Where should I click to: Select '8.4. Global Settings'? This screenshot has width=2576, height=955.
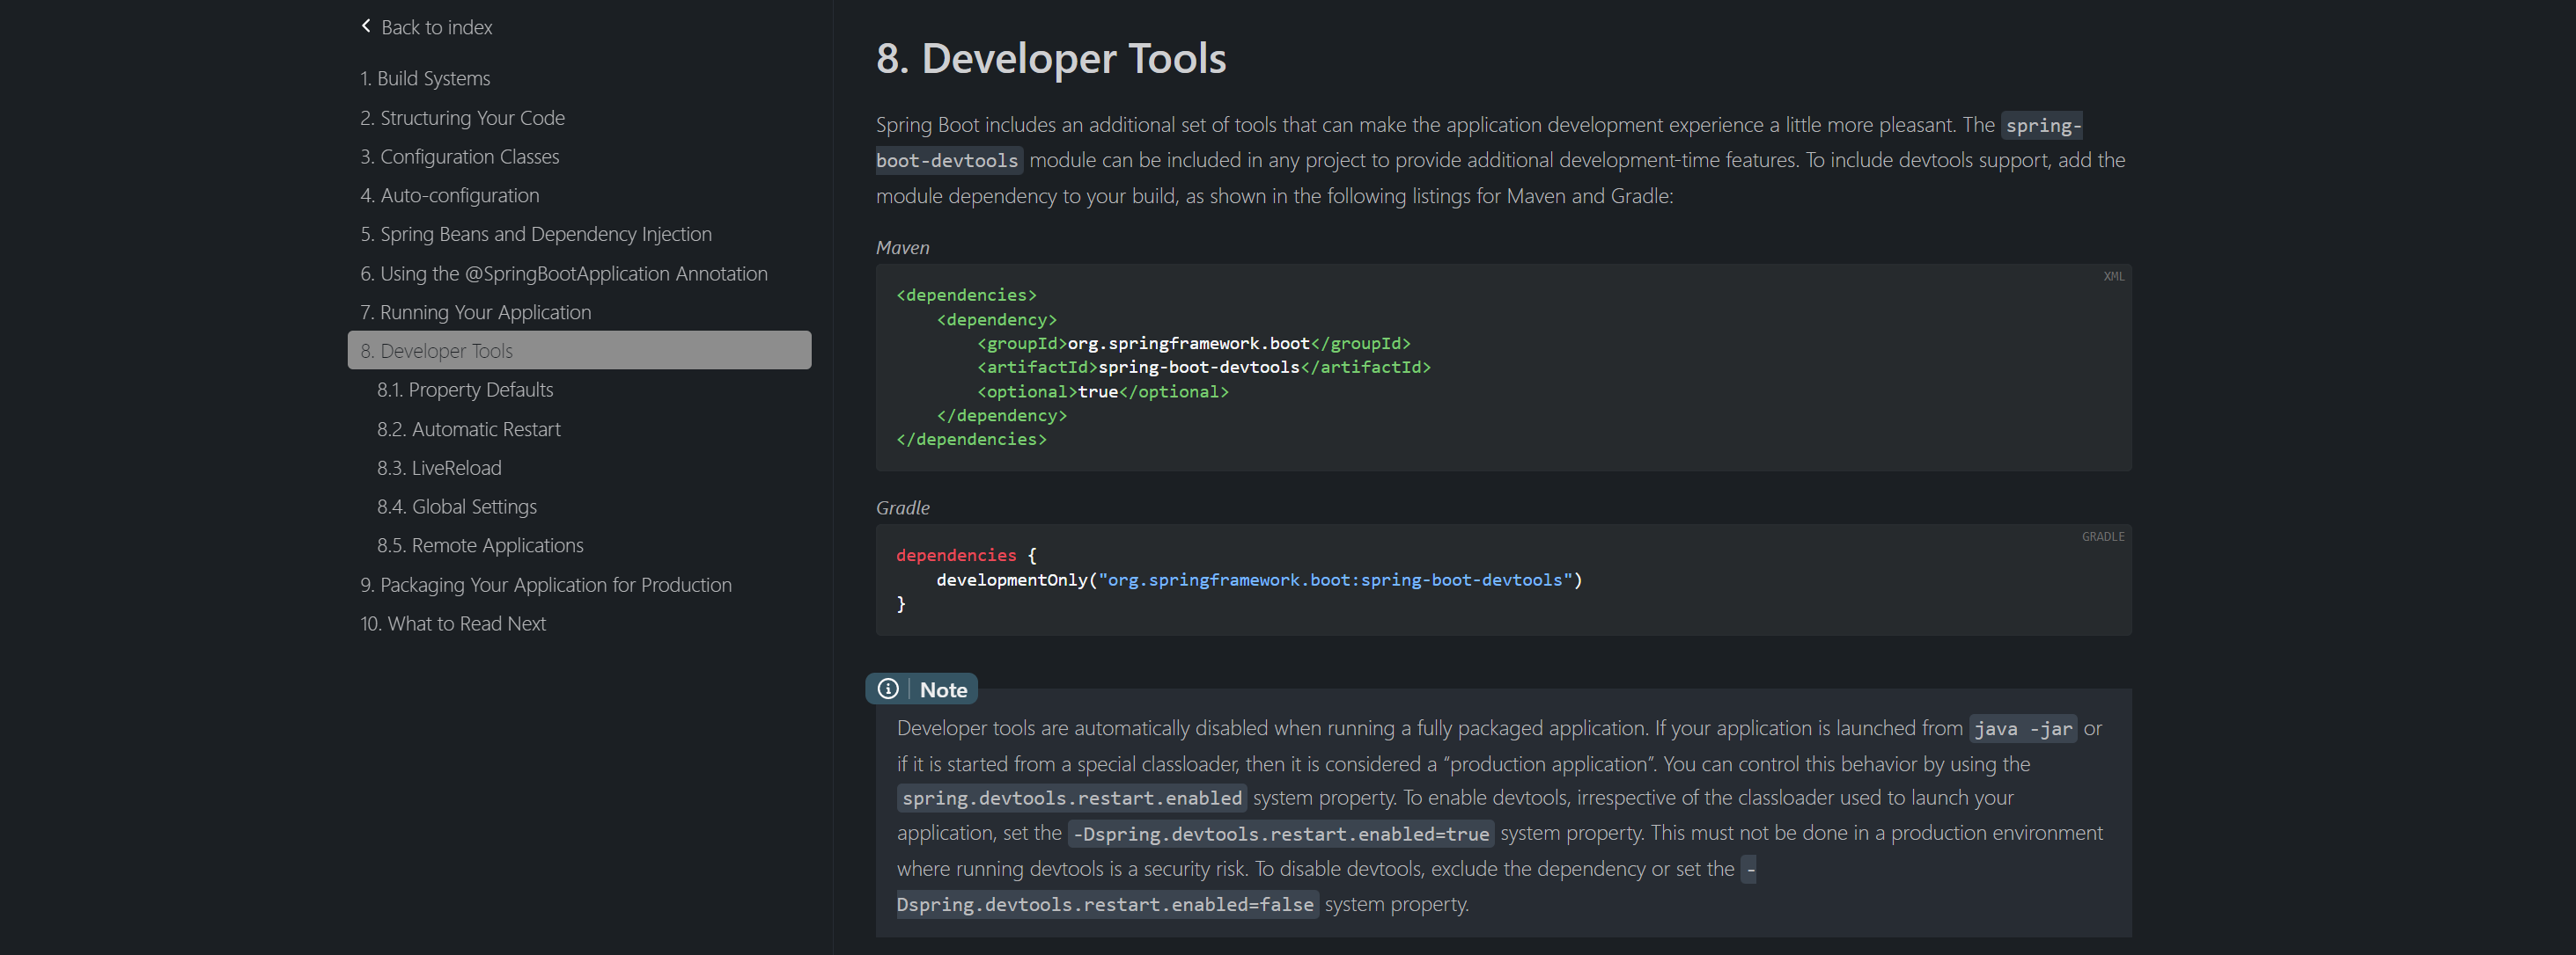coord(456,507)
